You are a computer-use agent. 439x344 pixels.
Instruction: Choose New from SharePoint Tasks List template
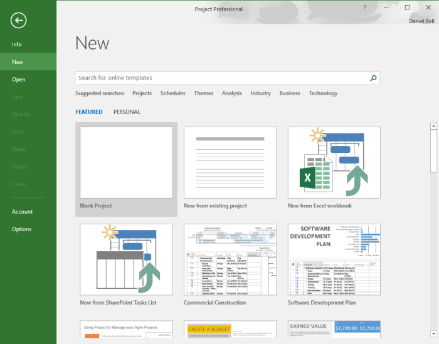click(x=126, y=259)
